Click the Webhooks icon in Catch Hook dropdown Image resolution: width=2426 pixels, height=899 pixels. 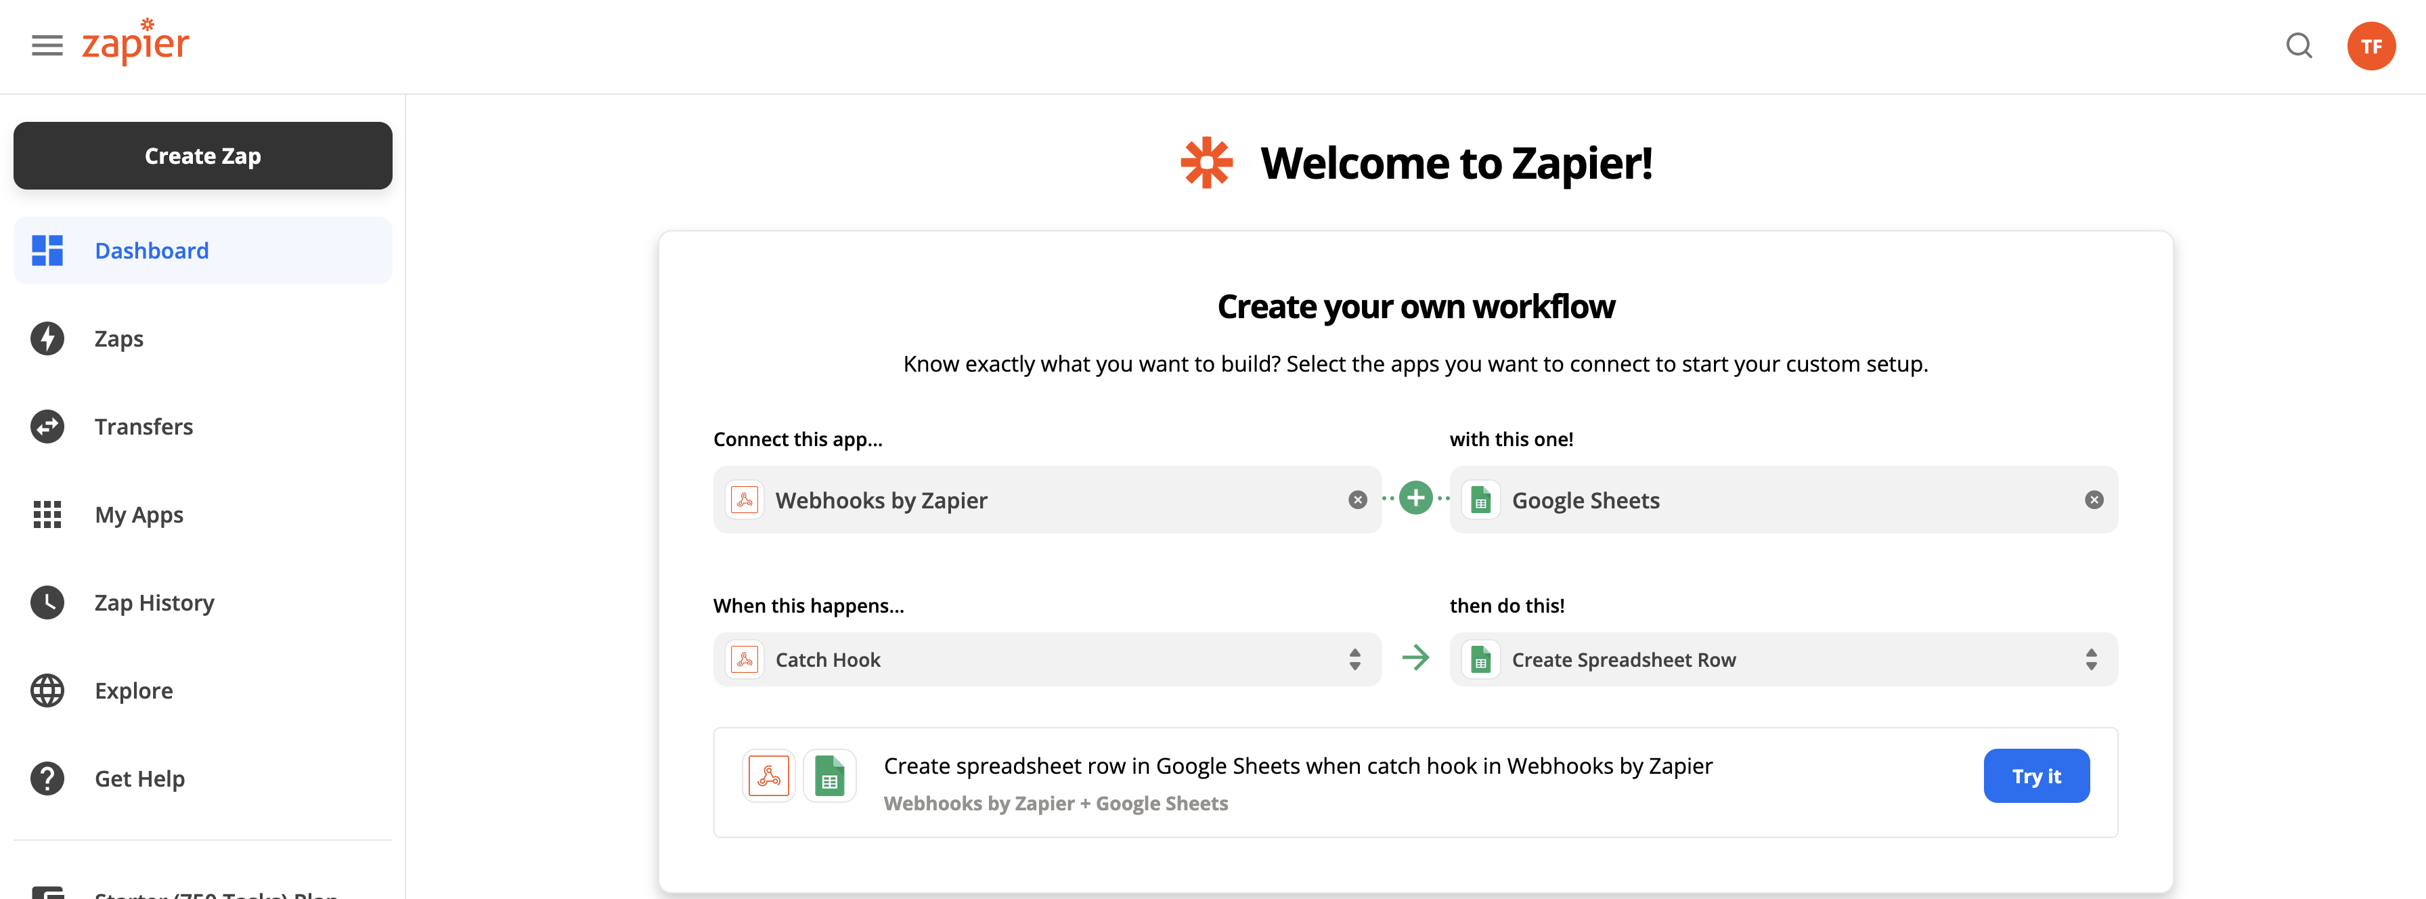click(x=744, y=659)
